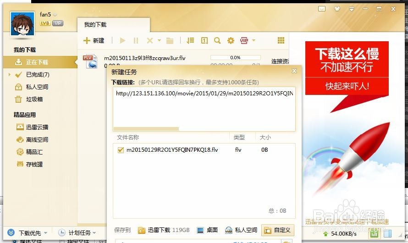Expand the VIP dropdown arrow

point(254,41)
